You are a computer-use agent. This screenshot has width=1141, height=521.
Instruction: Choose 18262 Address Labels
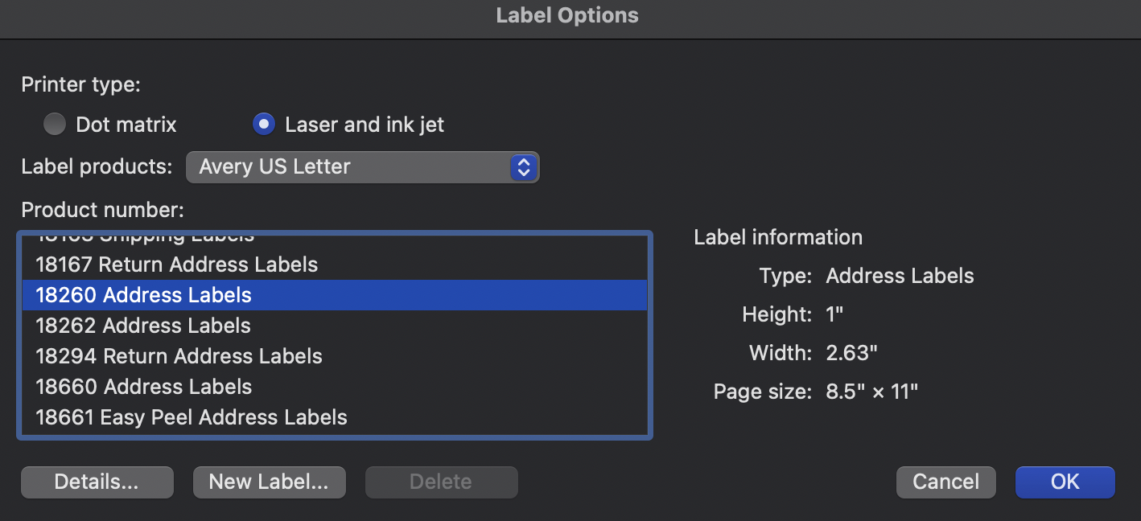pos(335,326)
